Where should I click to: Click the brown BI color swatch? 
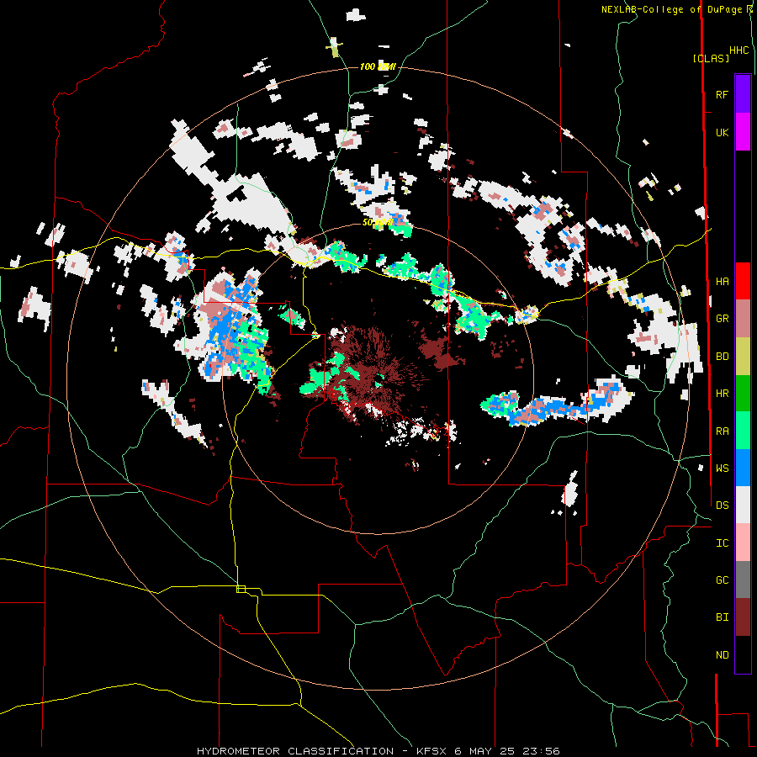[743, 617]
